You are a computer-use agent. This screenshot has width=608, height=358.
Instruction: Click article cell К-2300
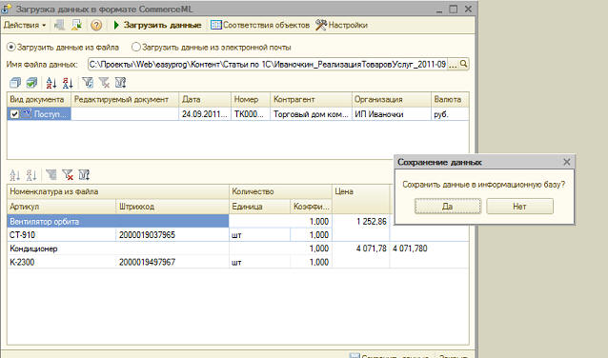[x=61, y=262]
